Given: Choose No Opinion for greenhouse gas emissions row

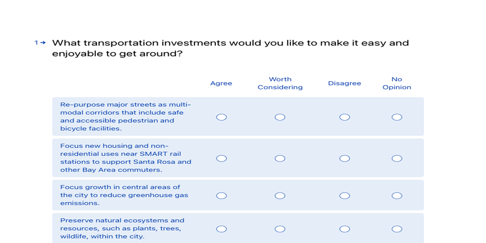Looking at the screenshot, I should tap(397, 196).
